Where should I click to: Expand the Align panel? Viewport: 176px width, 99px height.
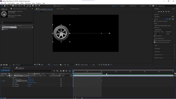tap(156, 45)
